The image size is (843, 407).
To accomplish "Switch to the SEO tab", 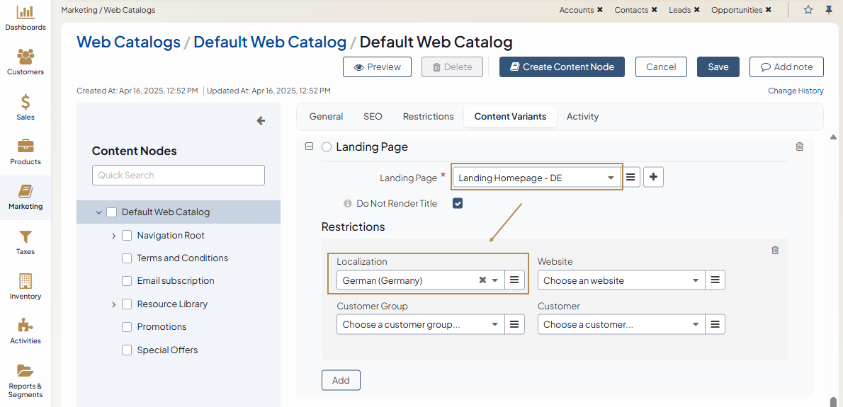I will click(x=373, y=117).
